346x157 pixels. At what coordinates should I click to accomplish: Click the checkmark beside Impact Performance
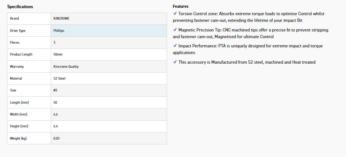tap(175, 46)
